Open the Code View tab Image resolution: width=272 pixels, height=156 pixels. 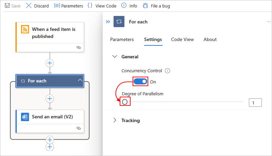click(x=182, y=39)
